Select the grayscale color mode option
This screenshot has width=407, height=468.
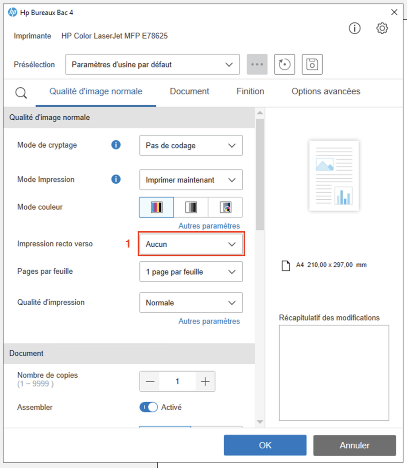pos(191,207)
